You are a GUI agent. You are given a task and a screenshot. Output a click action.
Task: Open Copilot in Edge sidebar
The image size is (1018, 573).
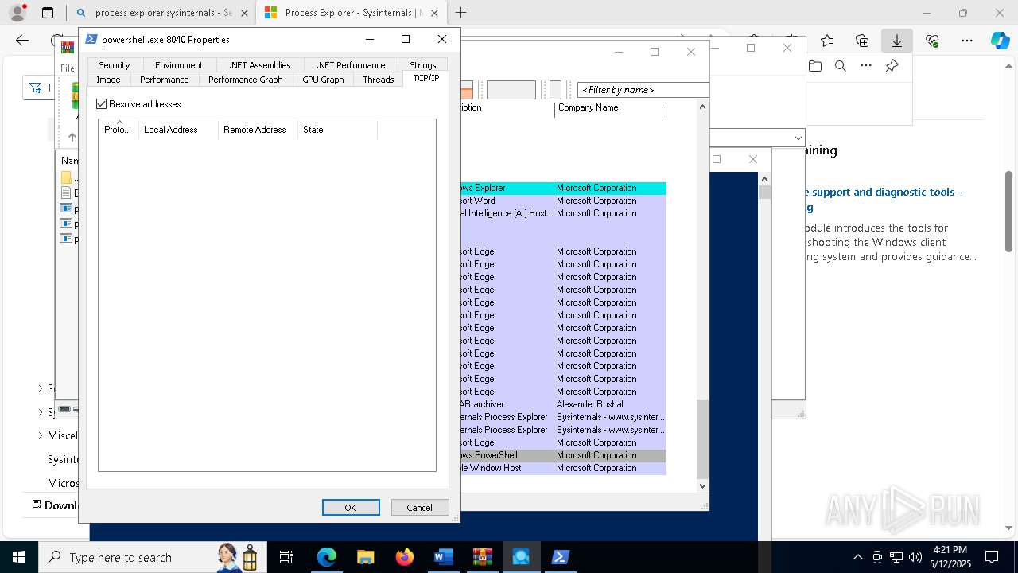1000,41
